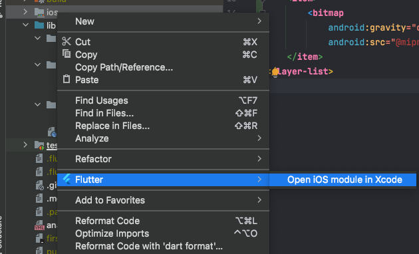Choose Reformat Code with 'dart format'
419x254 pixels.
pos(163,246)
